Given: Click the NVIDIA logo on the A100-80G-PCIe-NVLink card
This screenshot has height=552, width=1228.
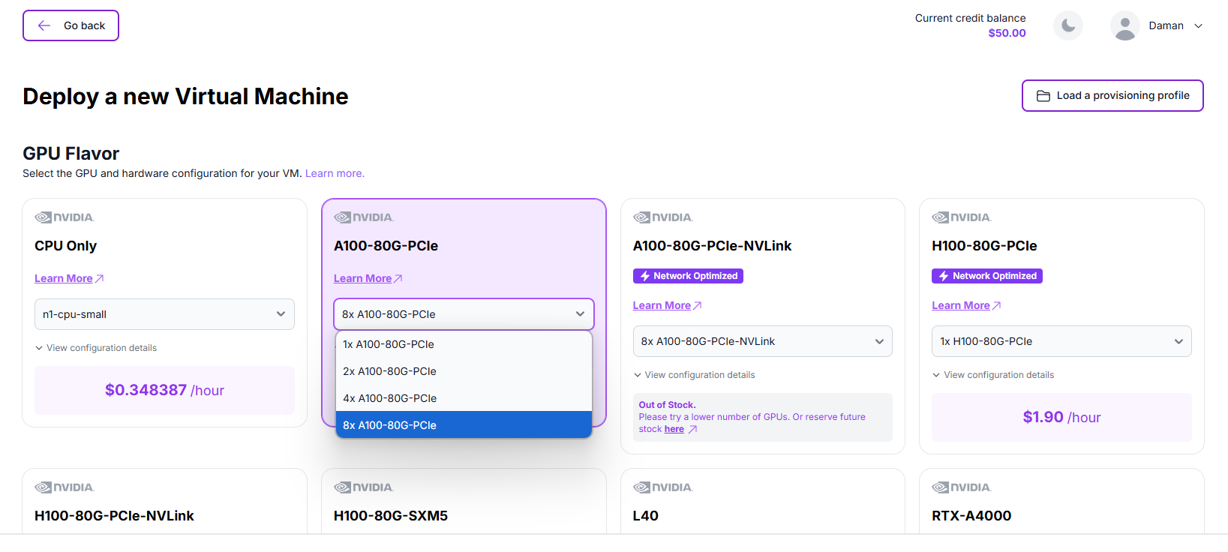Looking at the screenshot, I should [663, 217].
